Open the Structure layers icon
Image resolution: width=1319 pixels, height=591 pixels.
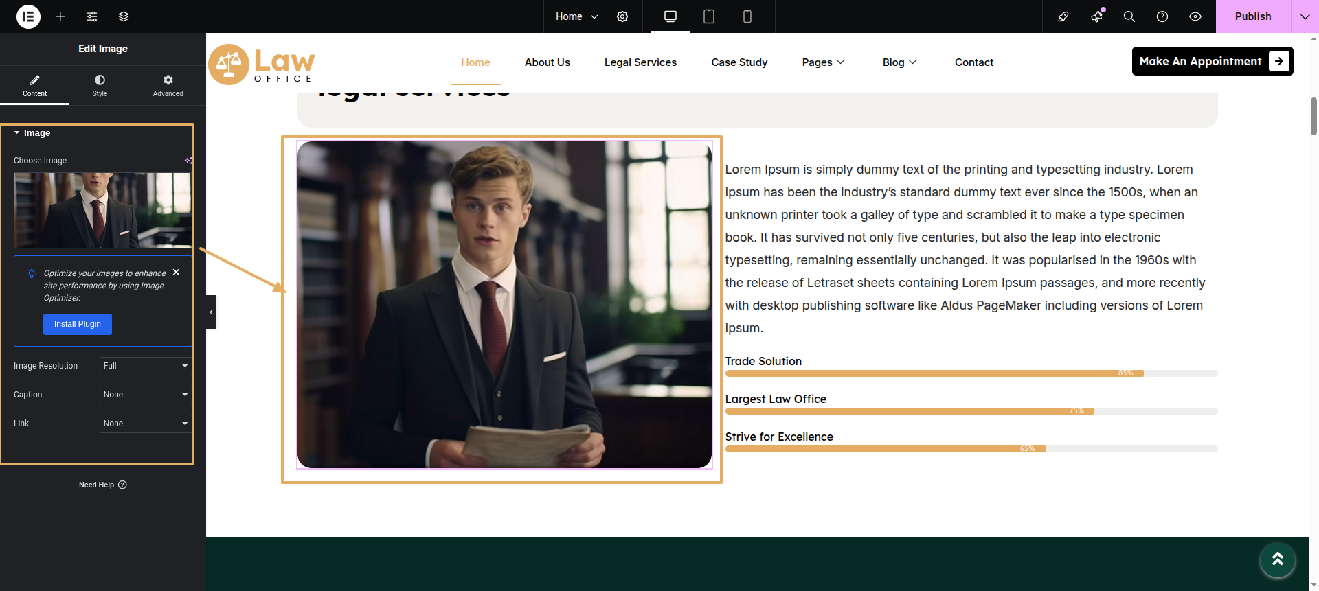[x=124, y=16]
